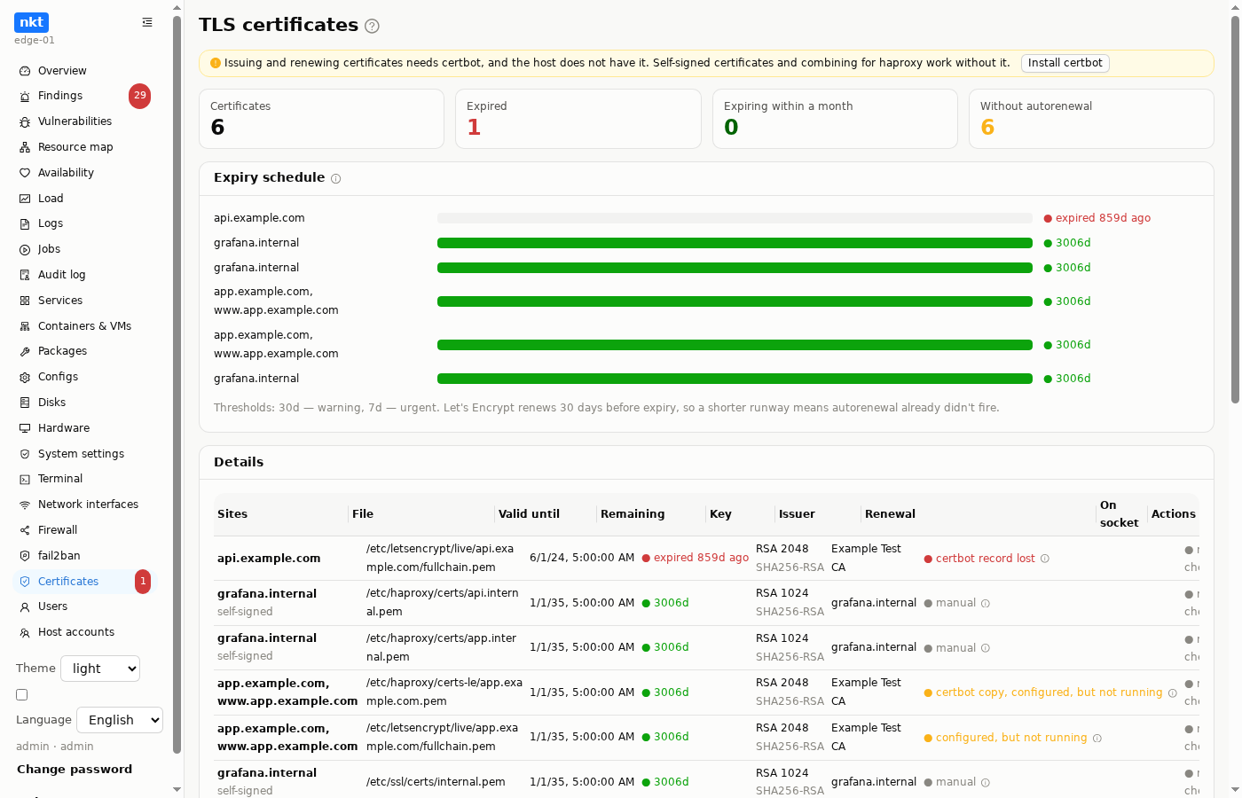Click the Overview sidebar icon
1242x798 pixels.
(25, 71)
